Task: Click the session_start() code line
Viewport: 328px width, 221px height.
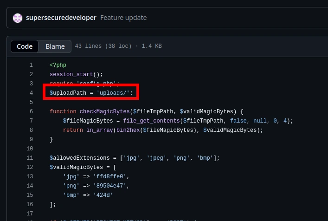Action: tap(76, 74)
